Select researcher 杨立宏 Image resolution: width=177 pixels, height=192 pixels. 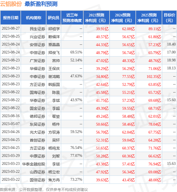coord(54,172)
